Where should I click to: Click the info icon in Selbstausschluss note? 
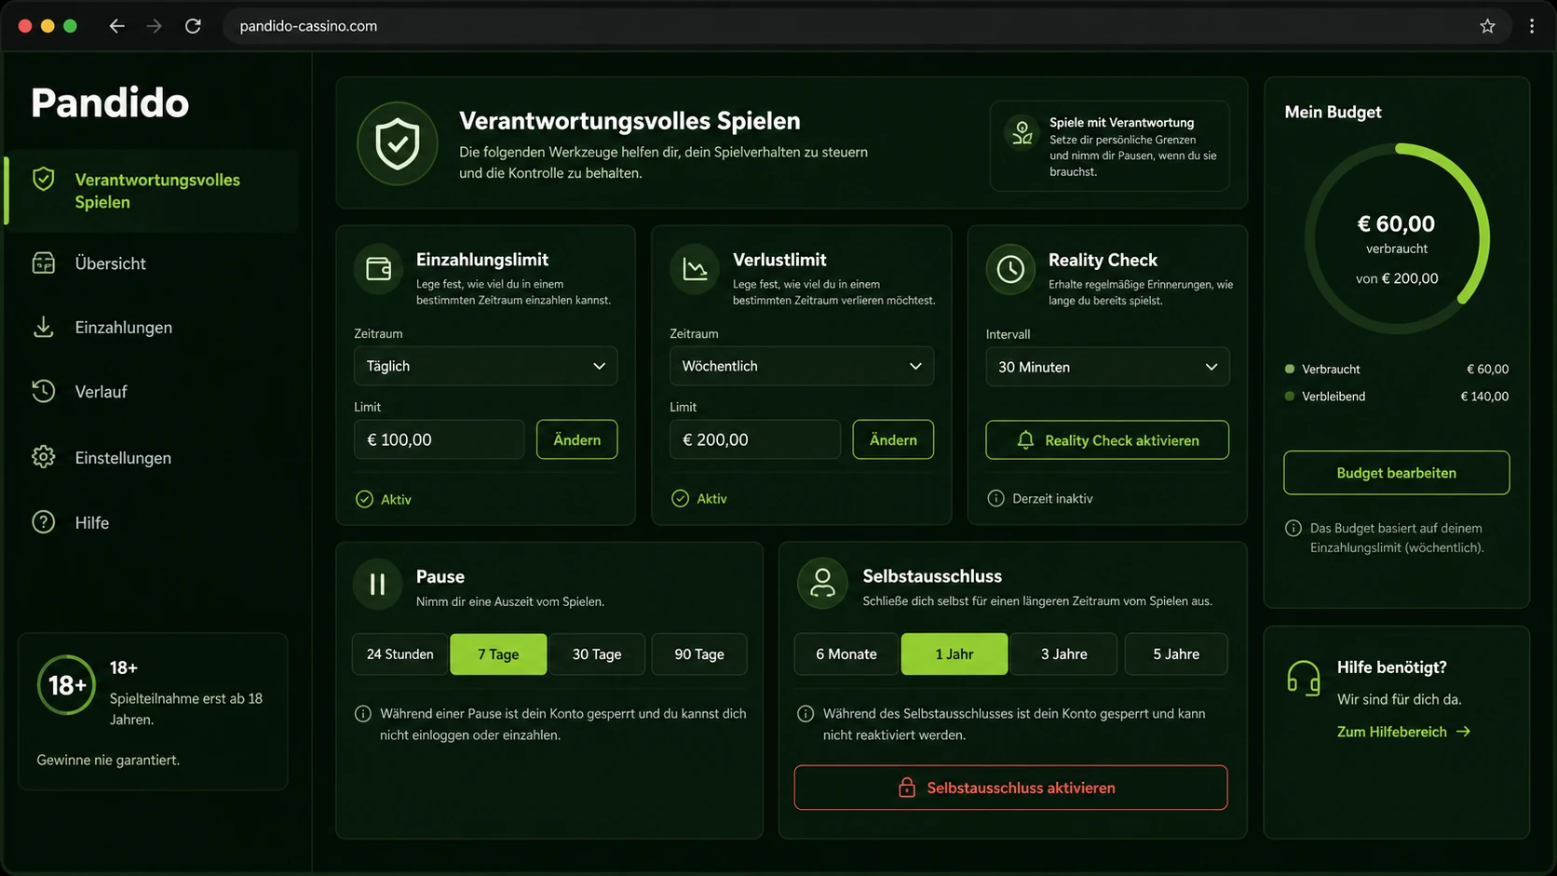coord(806,714)
